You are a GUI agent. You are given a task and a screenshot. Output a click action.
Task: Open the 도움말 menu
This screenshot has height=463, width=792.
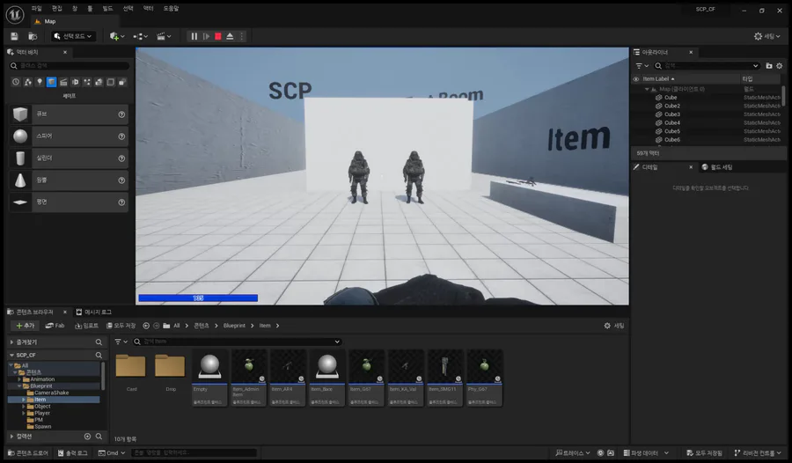pos(171,9)
